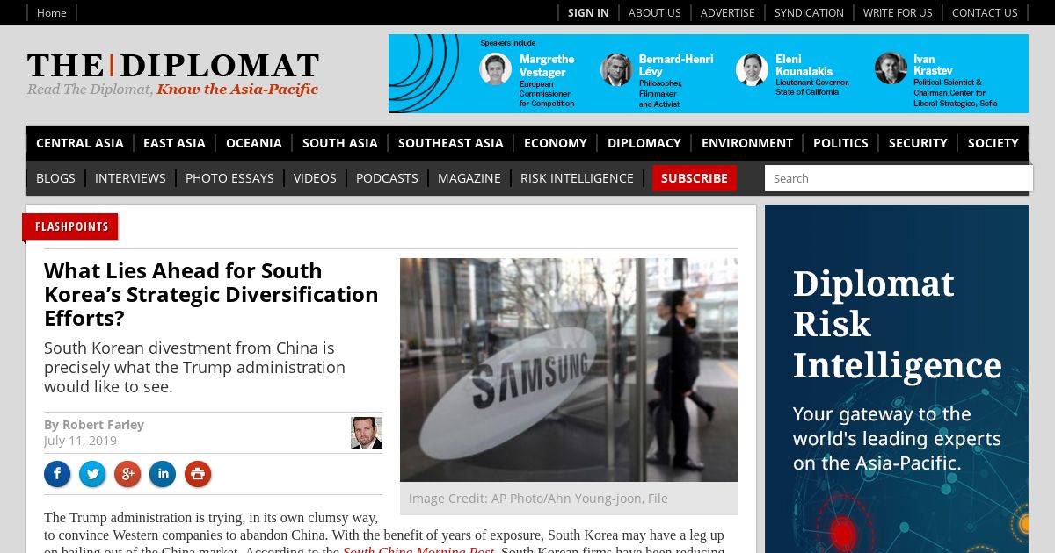Open Write For Us page
Viewport: 1055px width, 553px height.
(898, 12)
